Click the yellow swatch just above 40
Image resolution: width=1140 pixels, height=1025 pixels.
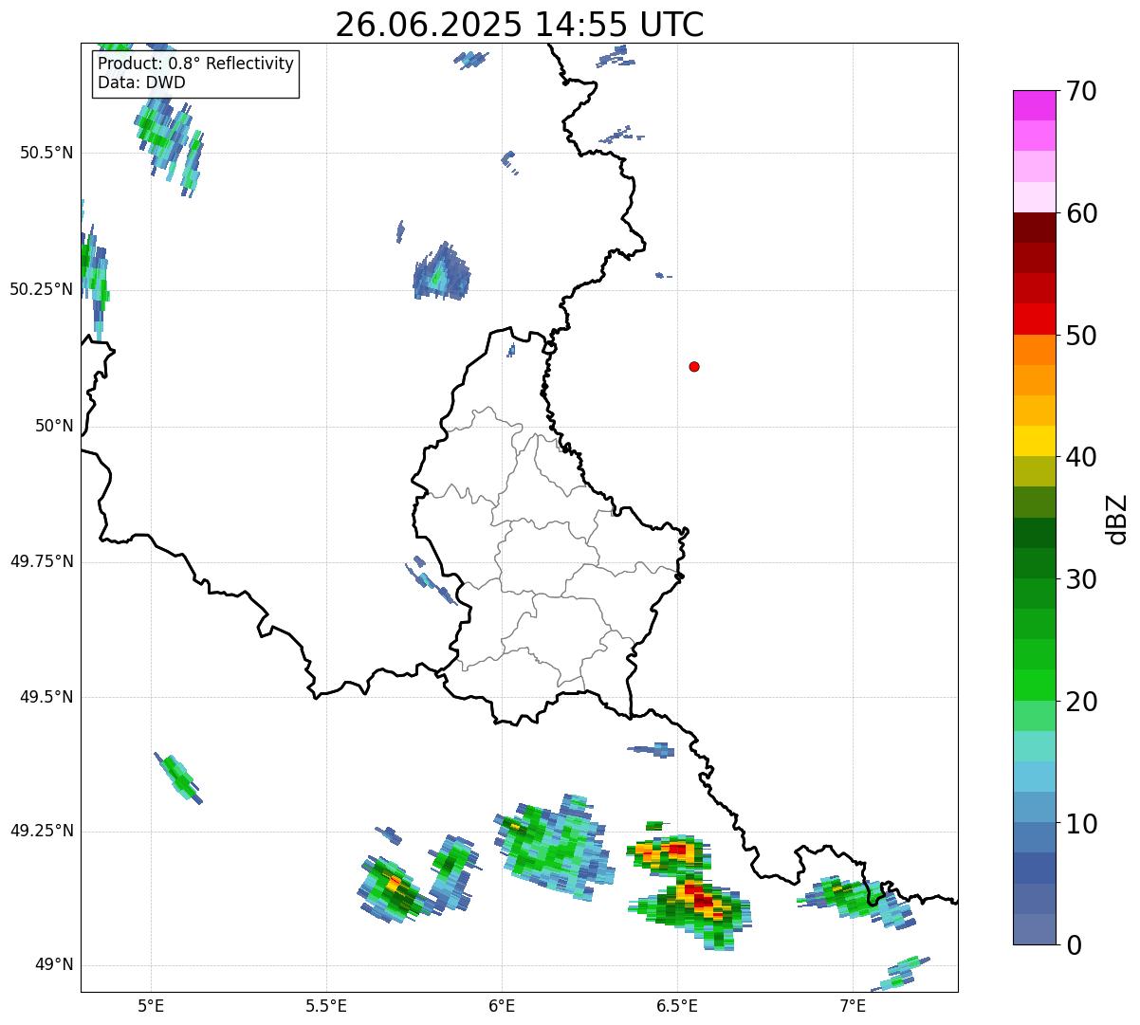1034,441
